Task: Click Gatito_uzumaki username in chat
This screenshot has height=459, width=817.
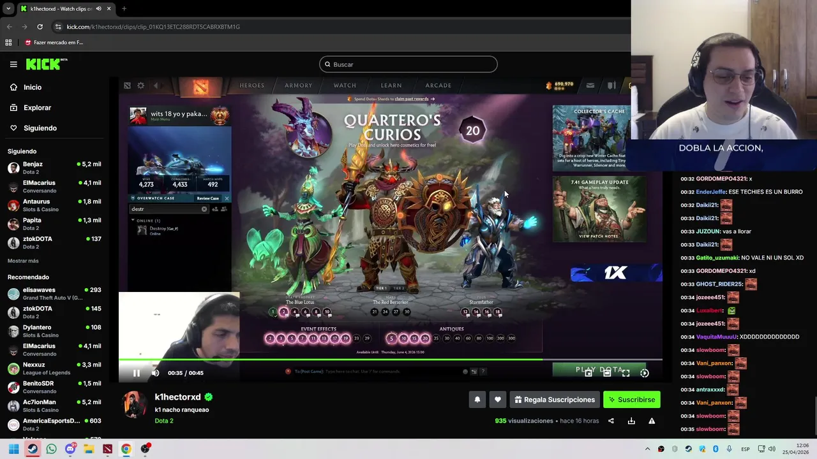Action: (x=717, y=258)
